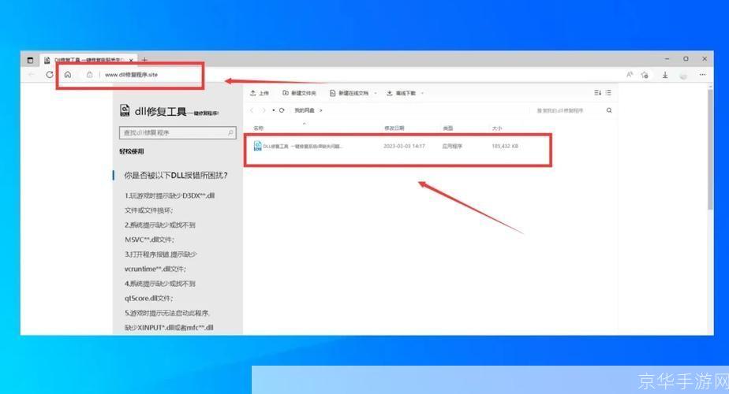Viewport: 729px width, 394px height.
Task: Click the 应用程序 type cell
Action: click(x=452, y=146)
